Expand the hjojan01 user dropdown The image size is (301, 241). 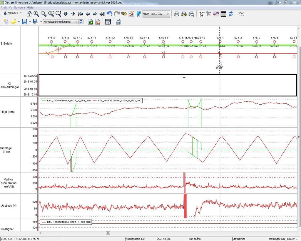[x=21, y=13]
